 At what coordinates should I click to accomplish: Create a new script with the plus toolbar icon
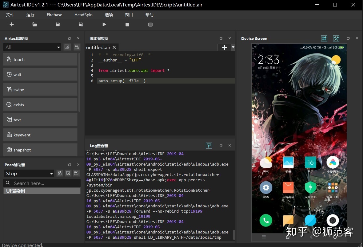[12, 24]
